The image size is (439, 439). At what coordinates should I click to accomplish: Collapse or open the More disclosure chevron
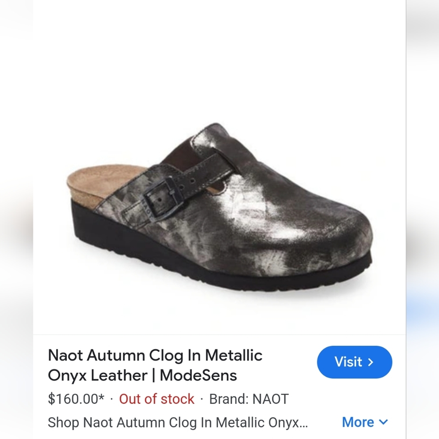pos(384,422)
